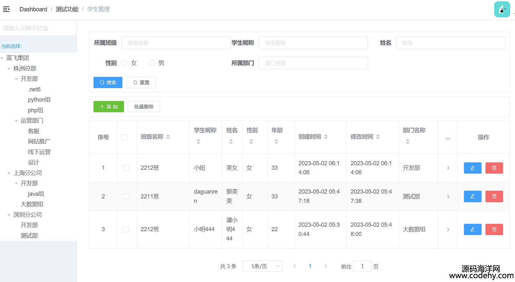
Task: Click the user avatar in the header
Action: pyautogui.click(x=502, y=9)
